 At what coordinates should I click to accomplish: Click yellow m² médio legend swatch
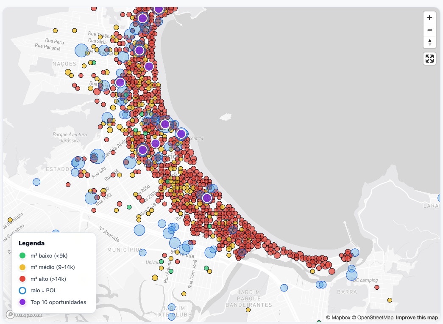tap(22, 267)
